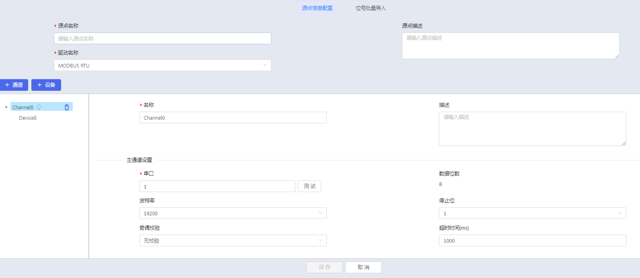Image resolution: width=640 pixels, height=278 pixels.
Task: Expand the 奇偶校验 parity dropdown
Action: (x=233, y=241)
